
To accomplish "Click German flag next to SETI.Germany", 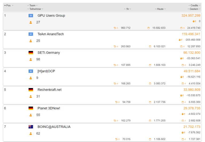I will (31, 53).
